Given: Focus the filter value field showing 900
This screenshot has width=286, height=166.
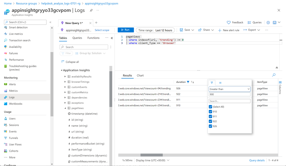Looking at the screenshot, I should pos(230,94).
